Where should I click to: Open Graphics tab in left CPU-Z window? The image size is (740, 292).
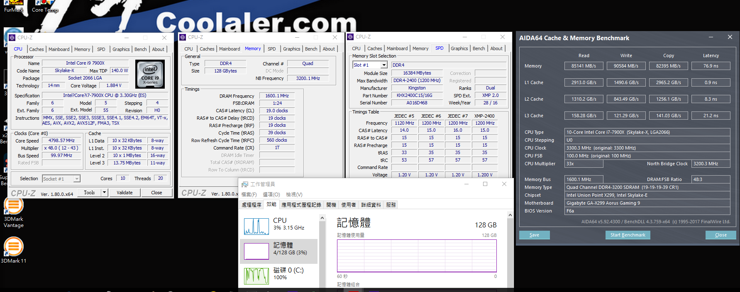(121, 49)
